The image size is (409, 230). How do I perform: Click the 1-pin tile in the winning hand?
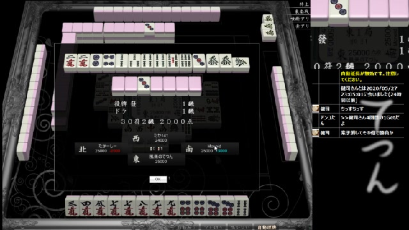click(96, 63)
